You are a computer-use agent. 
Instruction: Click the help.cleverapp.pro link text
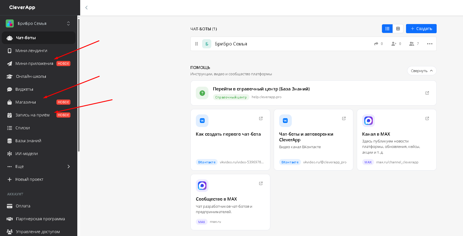click(x=267, y=97)
